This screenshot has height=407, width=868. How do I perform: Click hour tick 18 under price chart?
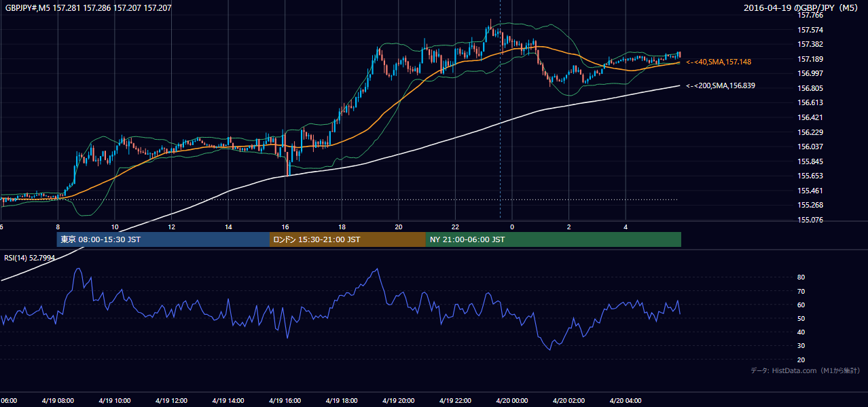tap(342, 227)
